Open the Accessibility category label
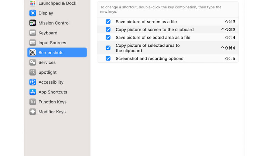 [x=51, y=82]
